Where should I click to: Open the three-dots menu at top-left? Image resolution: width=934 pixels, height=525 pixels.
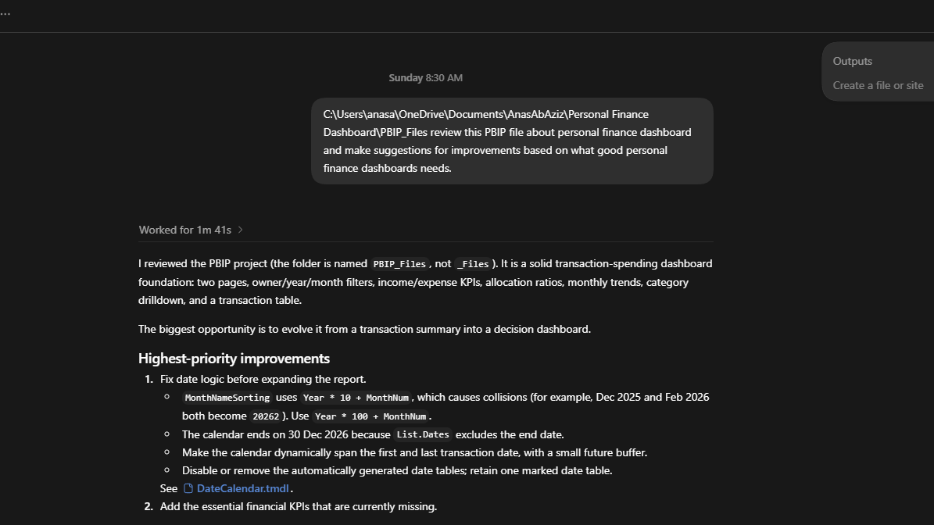pos(5,13)
